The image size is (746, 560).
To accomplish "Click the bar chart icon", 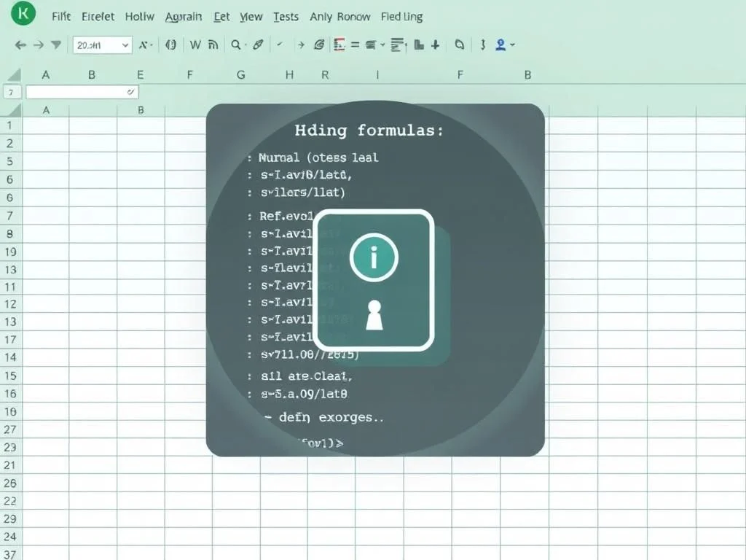I will click(x=419, y=44).
